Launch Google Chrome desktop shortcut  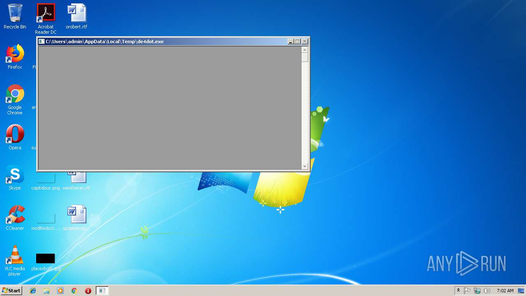(x=15, y=99)
